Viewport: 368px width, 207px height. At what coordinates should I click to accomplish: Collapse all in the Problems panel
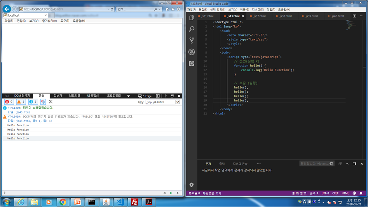click(x=340, y=164)
